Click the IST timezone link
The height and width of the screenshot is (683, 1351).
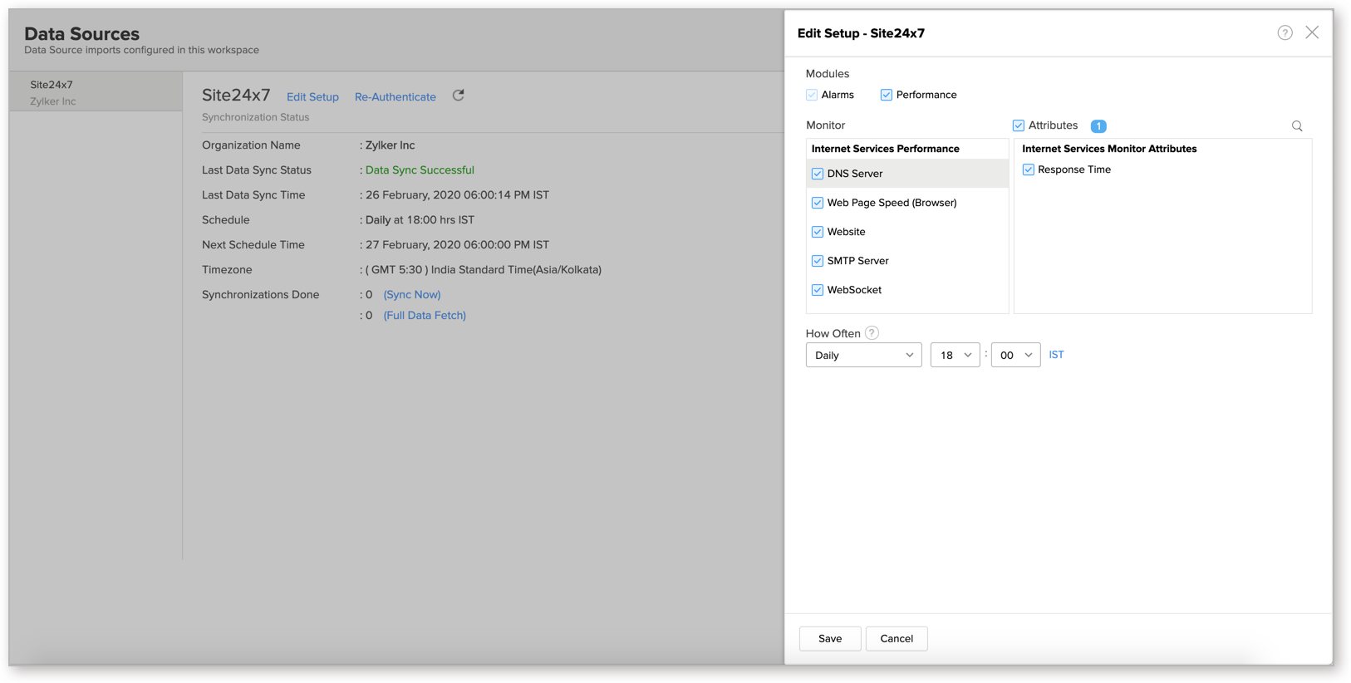point(1056,355)
